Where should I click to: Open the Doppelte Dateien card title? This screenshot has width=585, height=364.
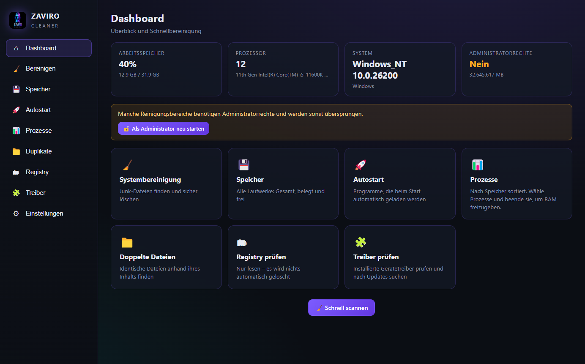(148, 257)
